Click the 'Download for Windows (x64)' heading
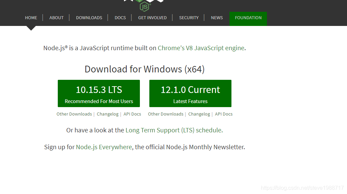 coord(145,69)
